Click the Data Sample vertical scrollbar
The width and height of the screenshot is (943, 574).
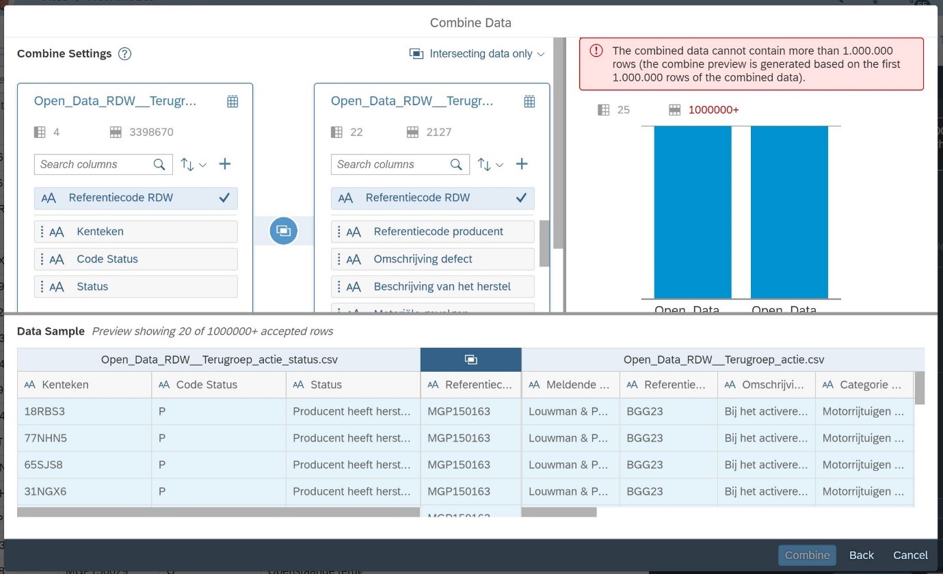(920, 388)
